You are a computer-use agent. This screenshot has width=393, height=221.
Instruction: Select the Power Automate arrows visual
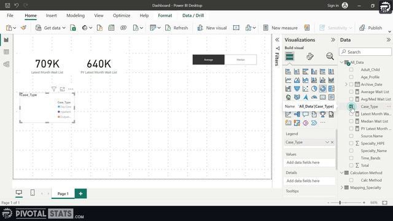[314, 123]
